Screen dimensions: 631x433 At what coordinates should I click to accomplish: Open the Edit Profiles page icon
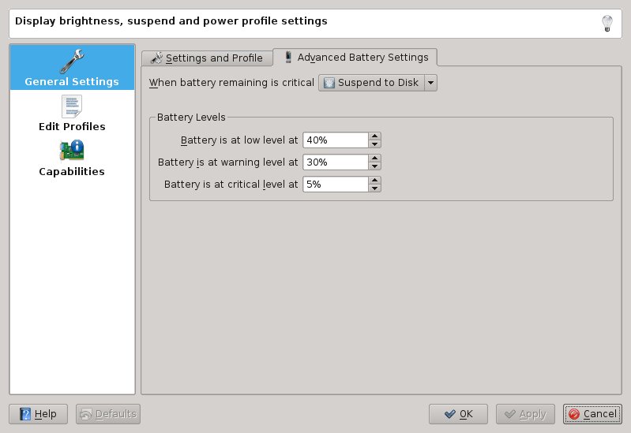[x=72, y=106]
